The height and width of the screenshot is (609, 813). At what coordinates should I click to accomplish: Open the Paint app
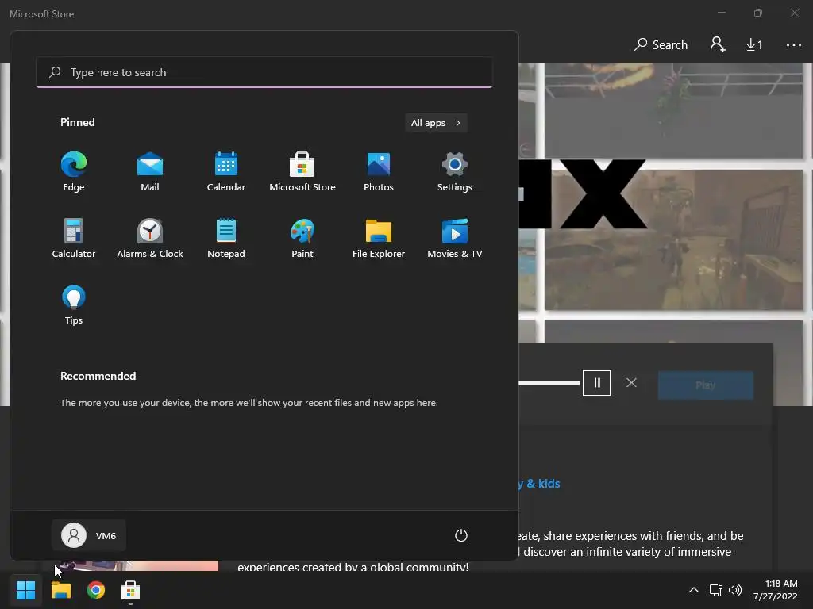302,238
